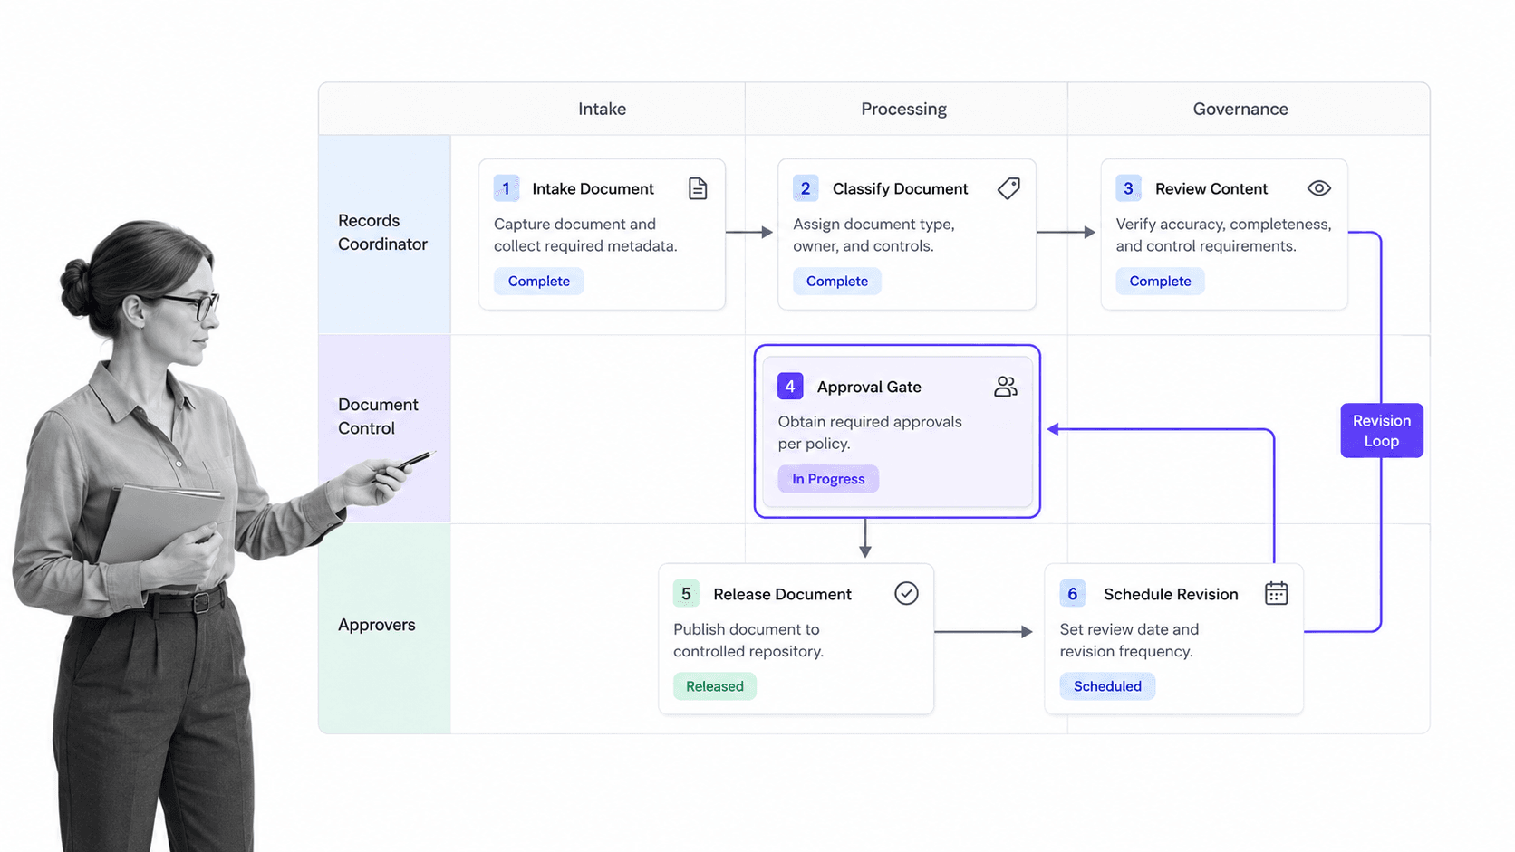Click Complete status on Classify Document
1515x852 pixels.
coord(837,282)
